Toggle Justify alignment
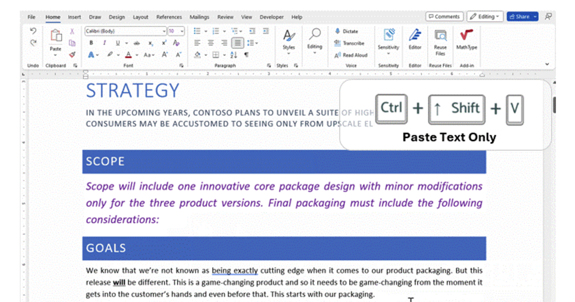The image size is (575, 302). coord(237,43)
